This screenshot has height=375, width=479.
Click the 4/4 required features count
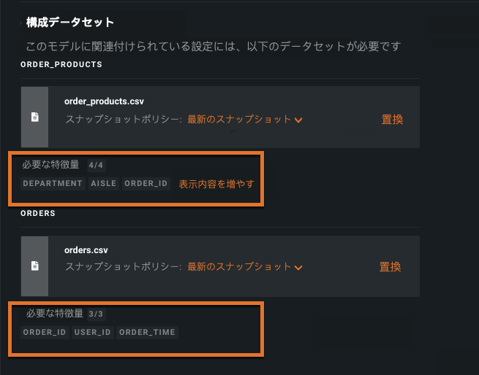tap(97, 166)
